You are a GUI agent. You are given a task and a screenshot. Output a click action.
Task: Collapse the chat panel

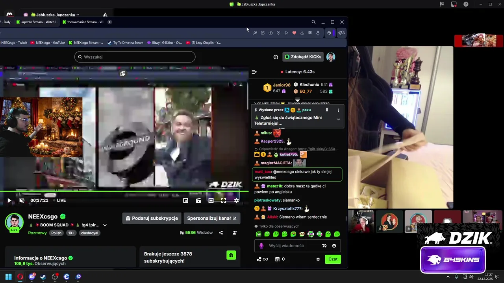tap(254, 72)
